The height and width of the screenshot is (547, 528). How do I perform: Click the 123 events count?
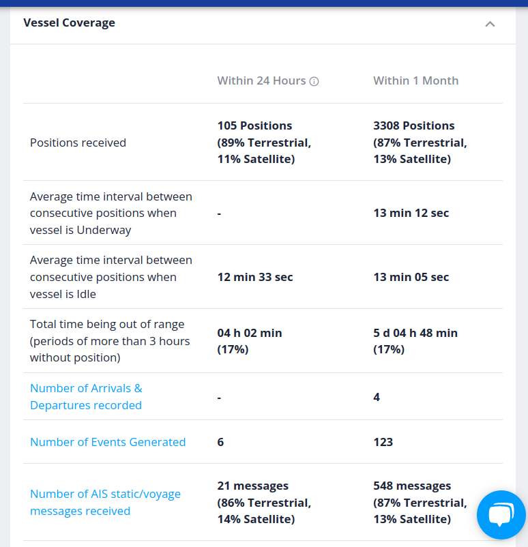tap(383, 442)
